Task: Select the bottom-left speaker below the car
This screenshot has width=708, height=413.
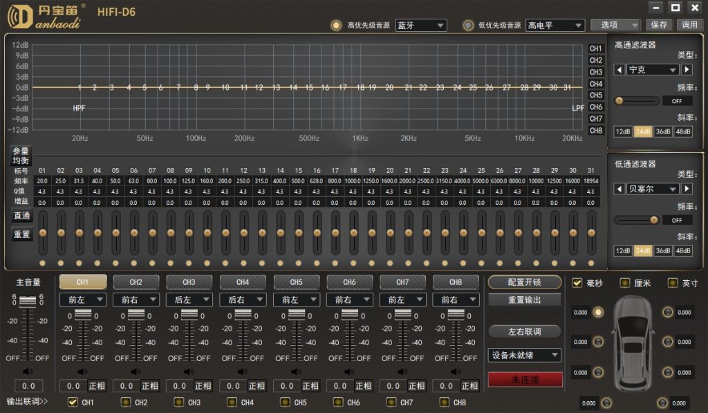Action: click(x=606, y=403)
